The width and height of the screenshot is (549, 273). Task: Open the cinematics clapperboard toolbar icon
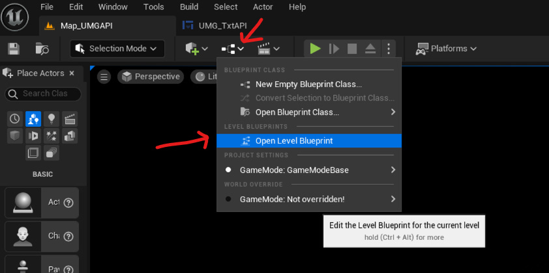coord(263,49)
